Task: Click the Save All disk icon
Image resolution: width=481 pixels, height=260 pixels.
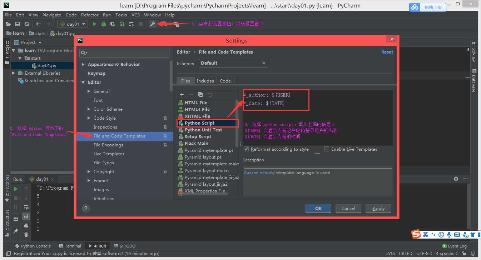Action: [x=18, y=24]
